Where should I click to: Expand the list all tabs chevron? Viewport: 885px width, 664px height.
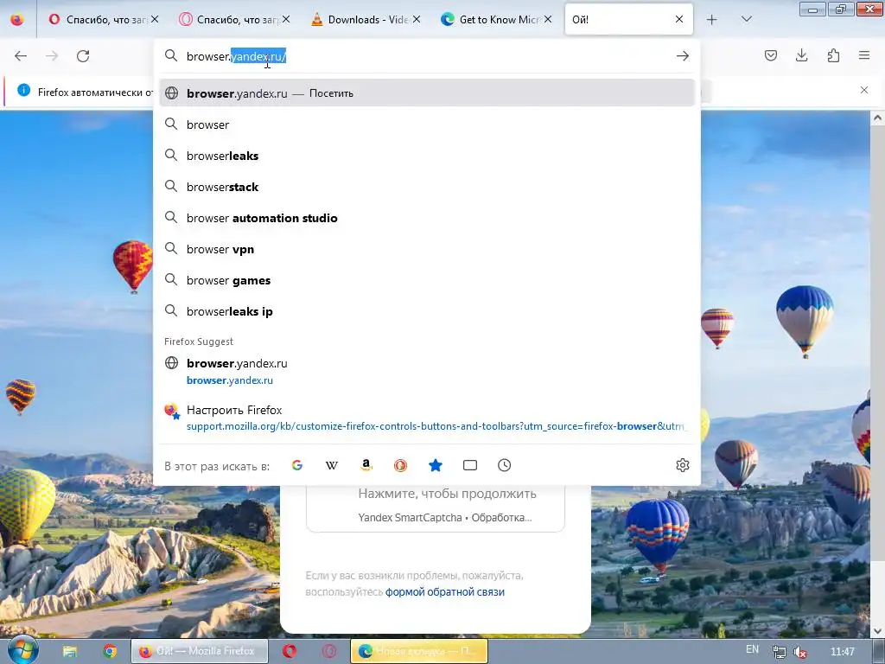click(746, 20)
